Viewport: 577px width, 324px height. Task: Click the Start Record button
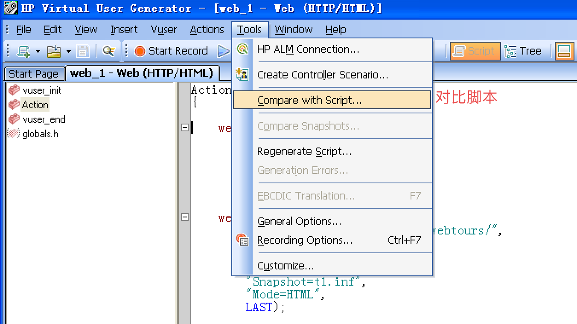pyautogui.click(x=171, y=51)
